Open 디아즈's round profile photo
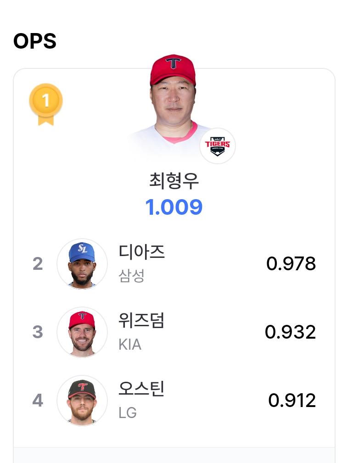 point(82,264)
